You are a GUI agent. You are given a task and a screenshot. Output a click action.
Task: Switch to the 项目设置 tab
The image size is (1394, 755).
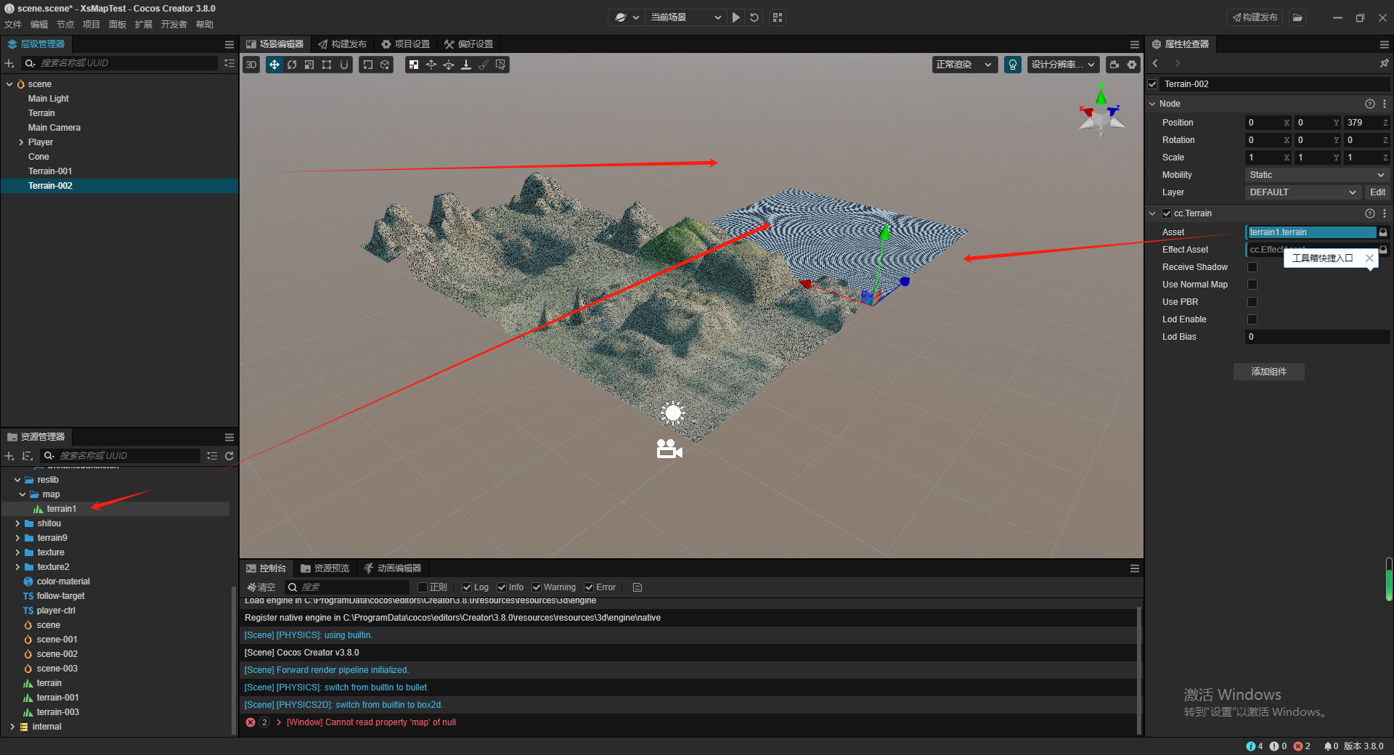pos(406,44)
